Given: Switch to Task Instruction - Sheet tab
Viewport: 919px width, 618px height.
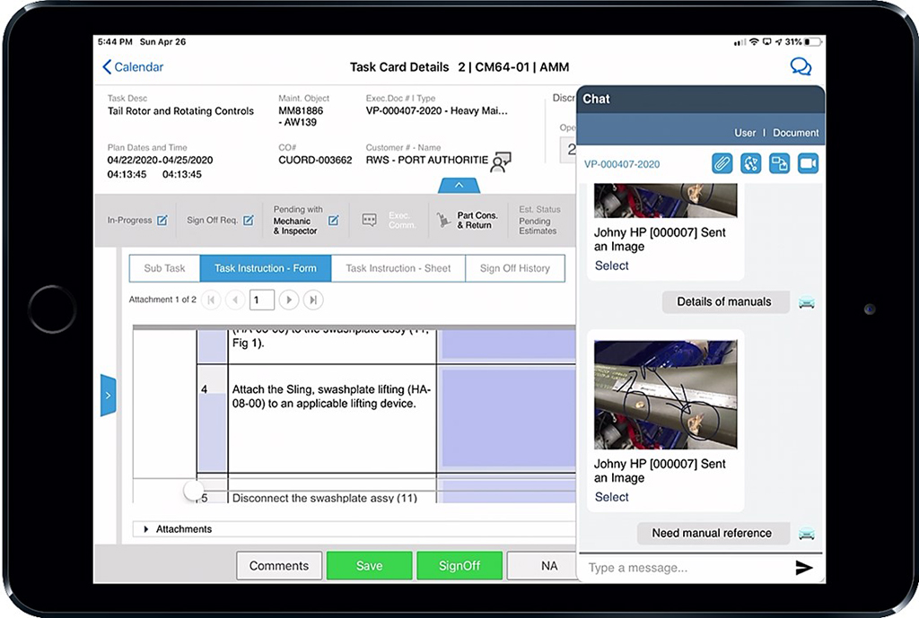Looking at the screenshot, I should point(398,268).
